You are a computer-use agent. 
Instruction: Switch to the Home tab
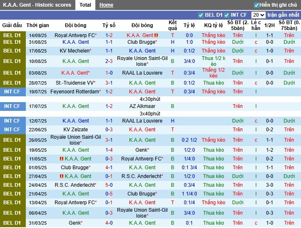106,5
